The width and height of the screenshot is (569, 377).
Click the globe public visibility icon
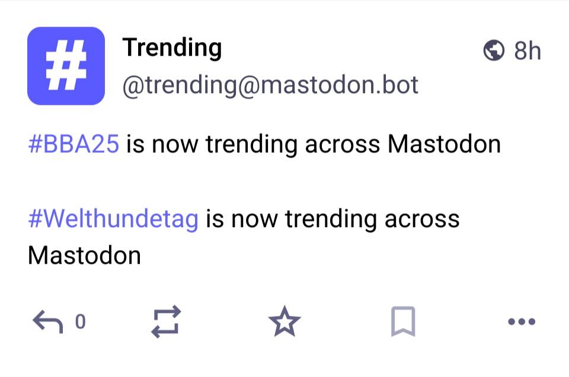pos(494,51)
